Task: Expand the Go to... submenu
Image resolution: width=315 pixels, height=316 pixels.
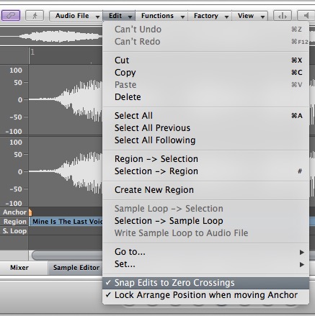Action: click(x=205, y=252)
